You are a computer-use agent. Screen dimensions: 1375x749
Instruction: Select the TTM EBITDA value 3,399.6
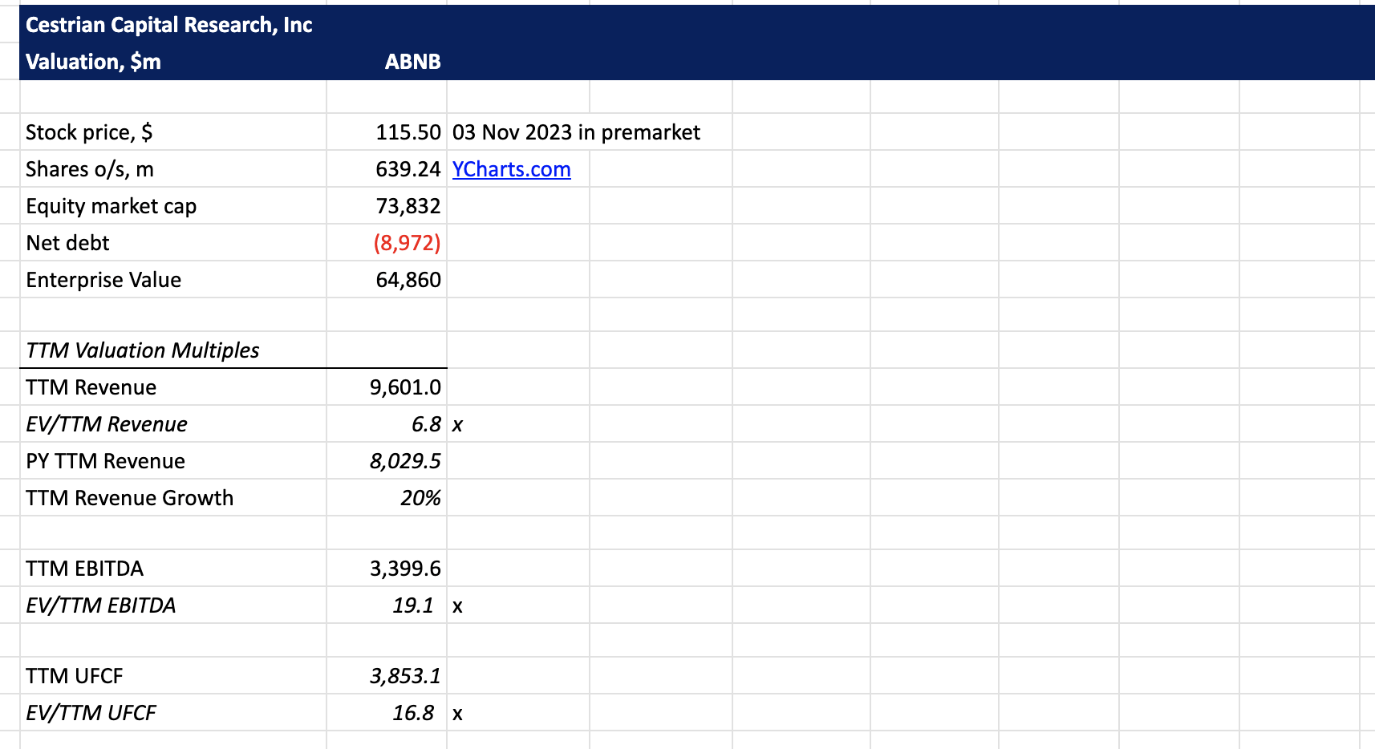pos(405,569)
